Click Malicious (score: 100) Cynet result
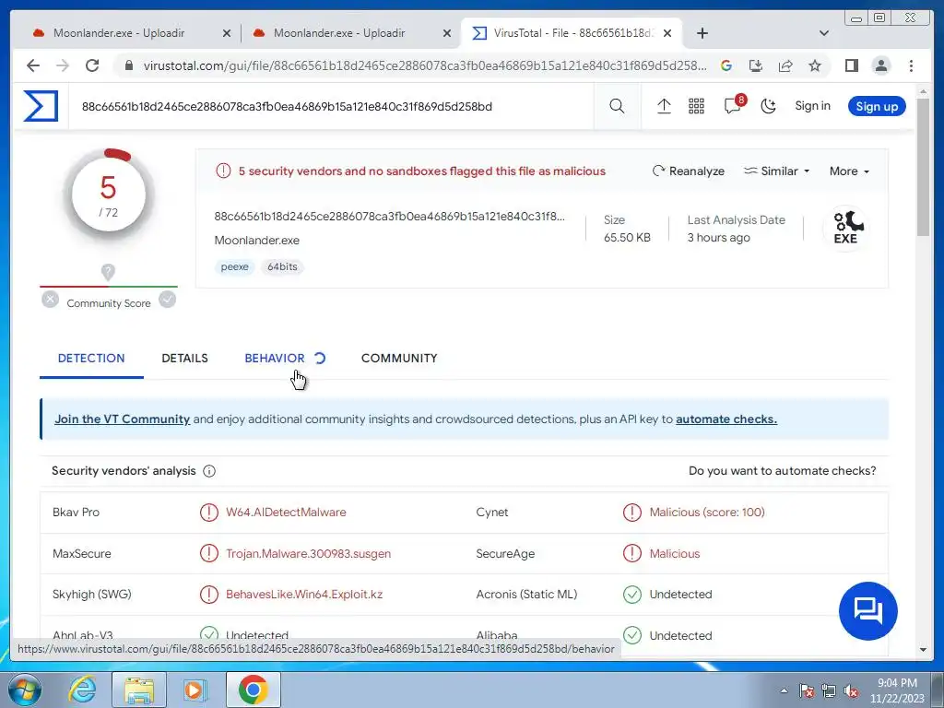 (707, 513)
